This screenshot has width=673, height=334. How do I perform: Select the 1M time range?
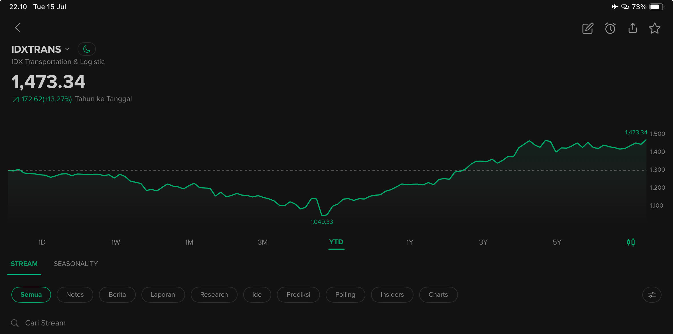[189, 242]
